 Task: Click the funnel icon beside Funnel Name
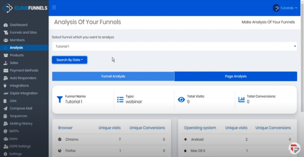pyautogui.click(x=60, y=99)
